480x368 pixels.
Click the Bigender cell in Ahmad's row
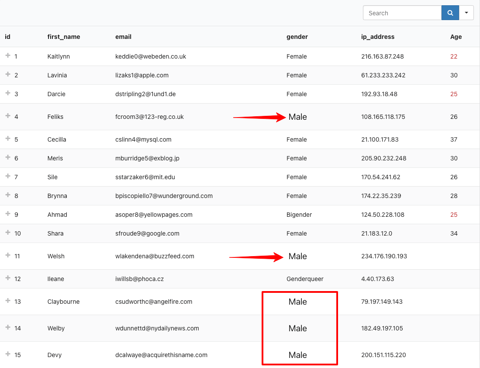299,215
